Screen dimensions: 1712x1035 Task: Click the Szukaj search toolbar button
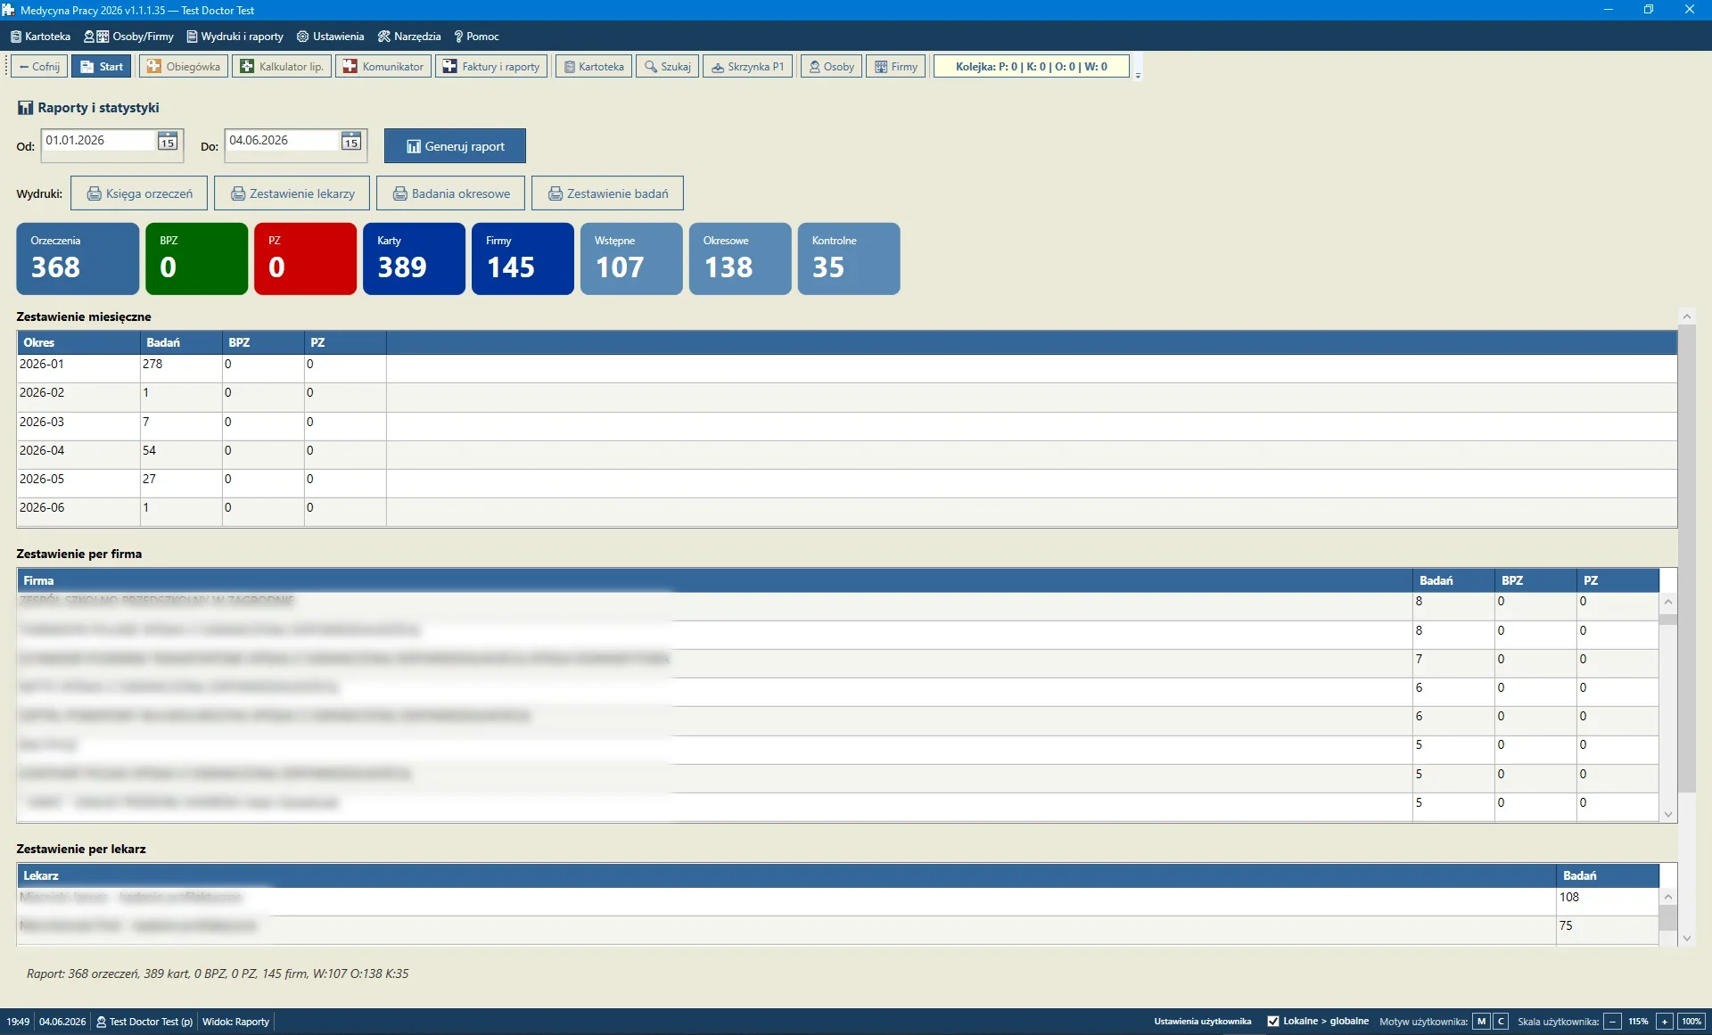[668, 67]
